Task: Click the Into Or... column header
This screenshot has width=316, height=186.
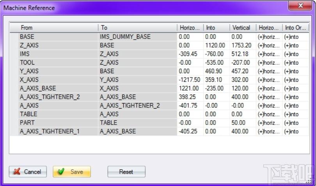Action: (x=296, y=28)
